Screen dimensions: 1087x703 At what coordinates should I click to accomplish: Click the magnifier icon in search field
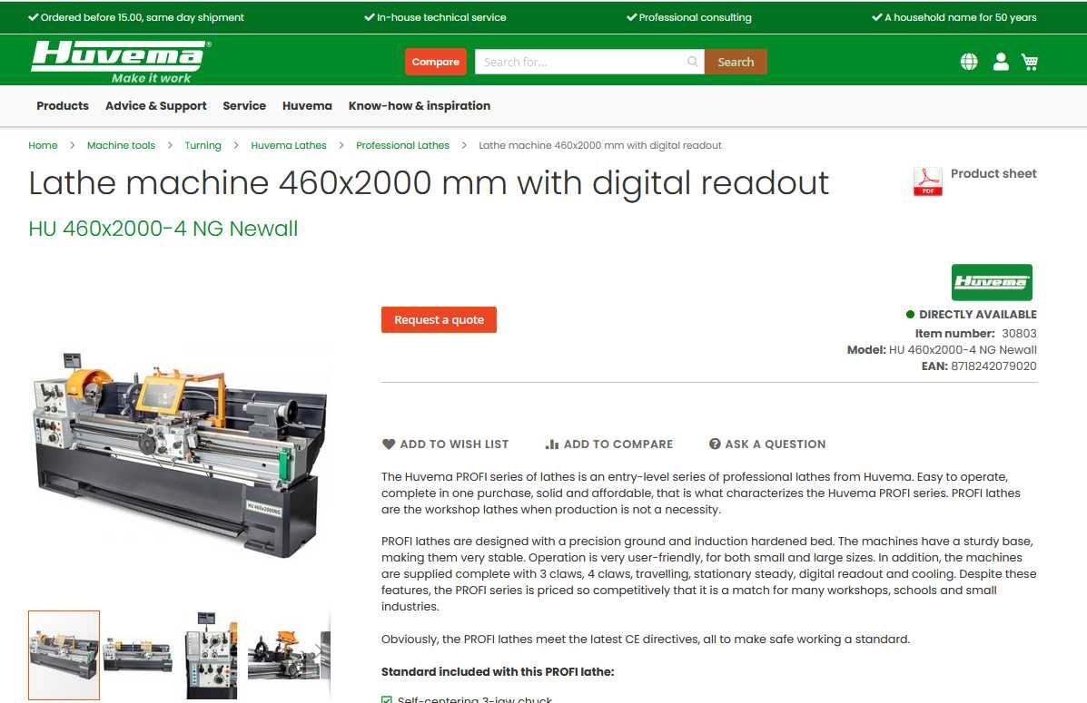(x=692, y=62)
